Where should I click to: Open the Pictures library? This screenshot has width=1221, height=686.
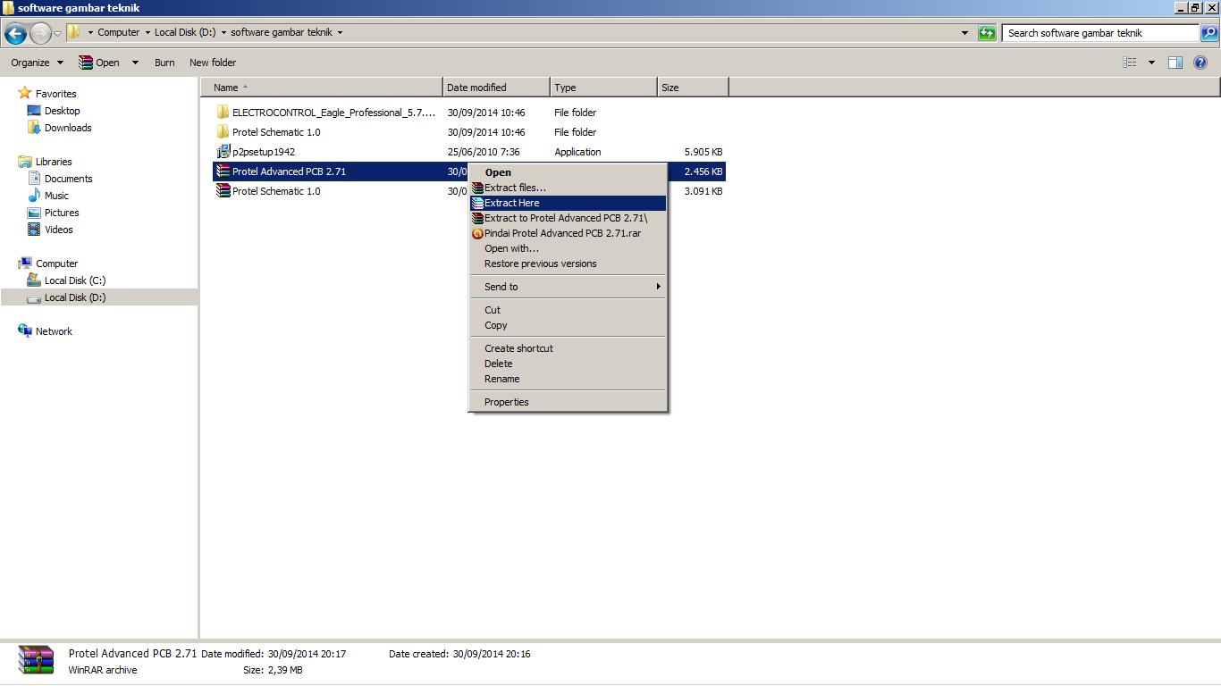point(62,213)
